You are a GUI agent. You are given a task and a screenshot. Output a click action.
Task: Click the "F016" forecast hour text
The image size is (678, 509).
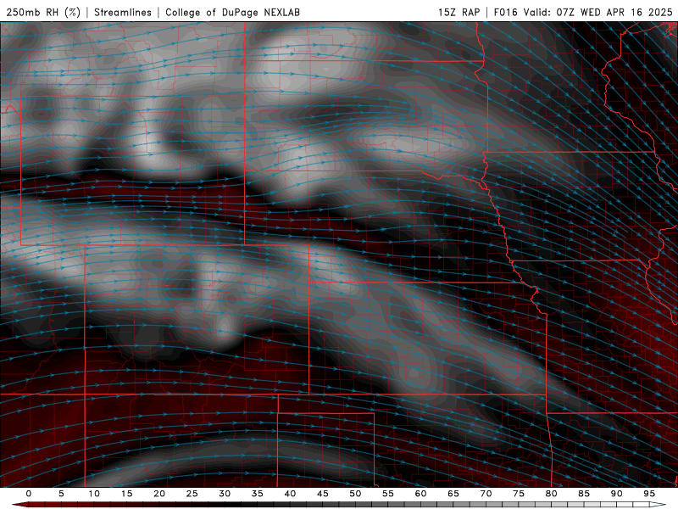[x=505, y=12]
